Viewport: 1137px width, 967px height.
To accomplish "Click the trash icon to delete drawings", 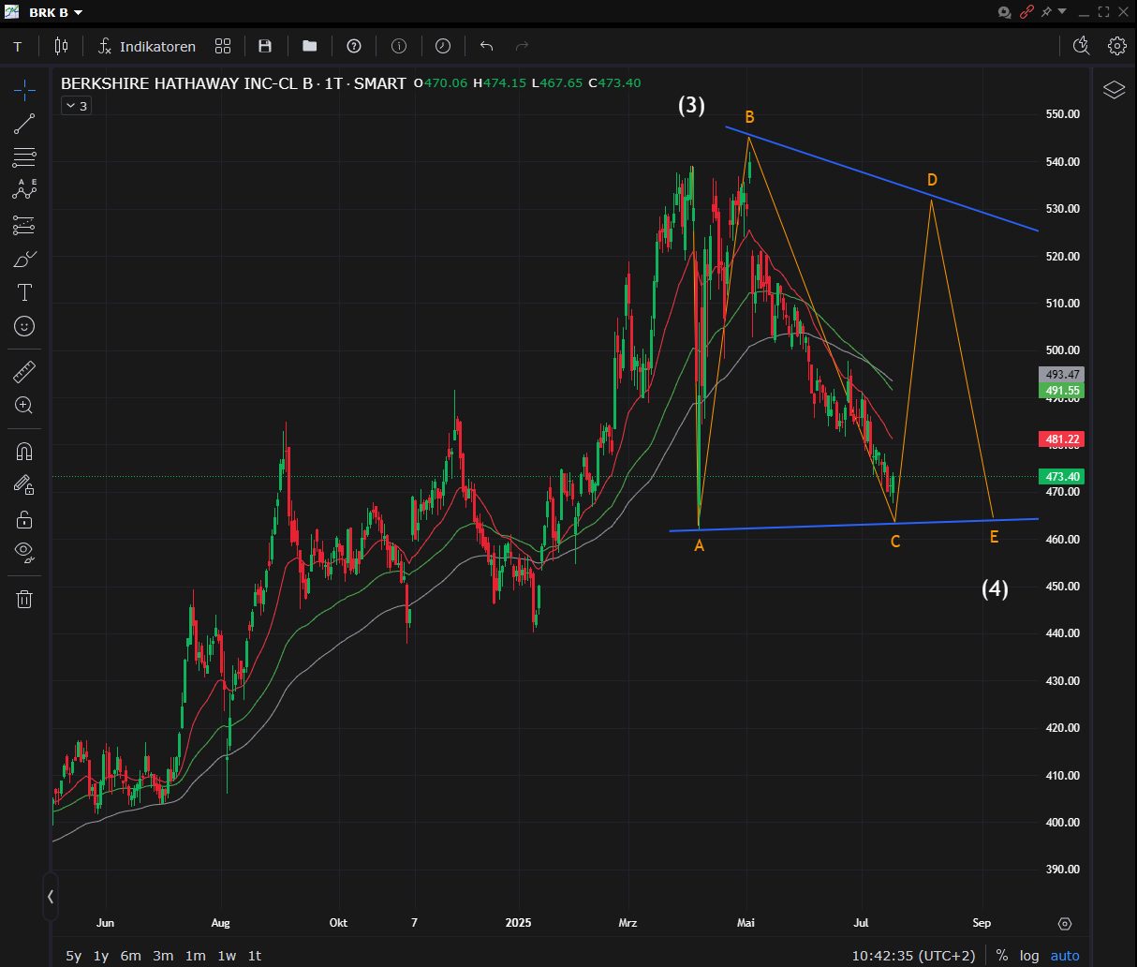I will pyautogui.click(x=24, y=599).
